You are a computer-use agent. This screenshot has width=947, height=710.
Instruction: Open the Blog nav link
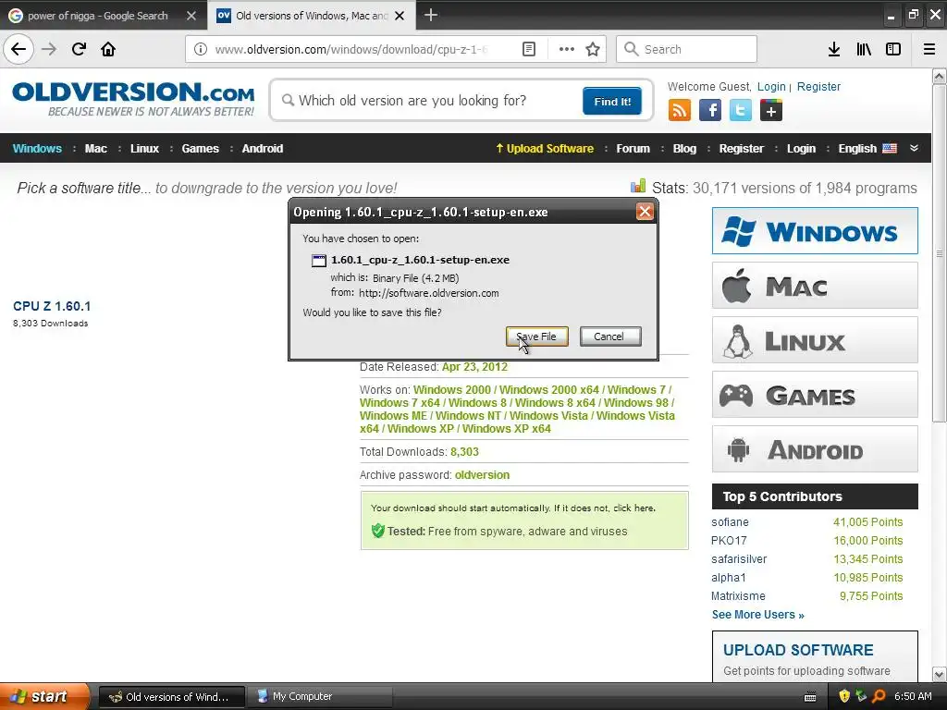point(684,149)
